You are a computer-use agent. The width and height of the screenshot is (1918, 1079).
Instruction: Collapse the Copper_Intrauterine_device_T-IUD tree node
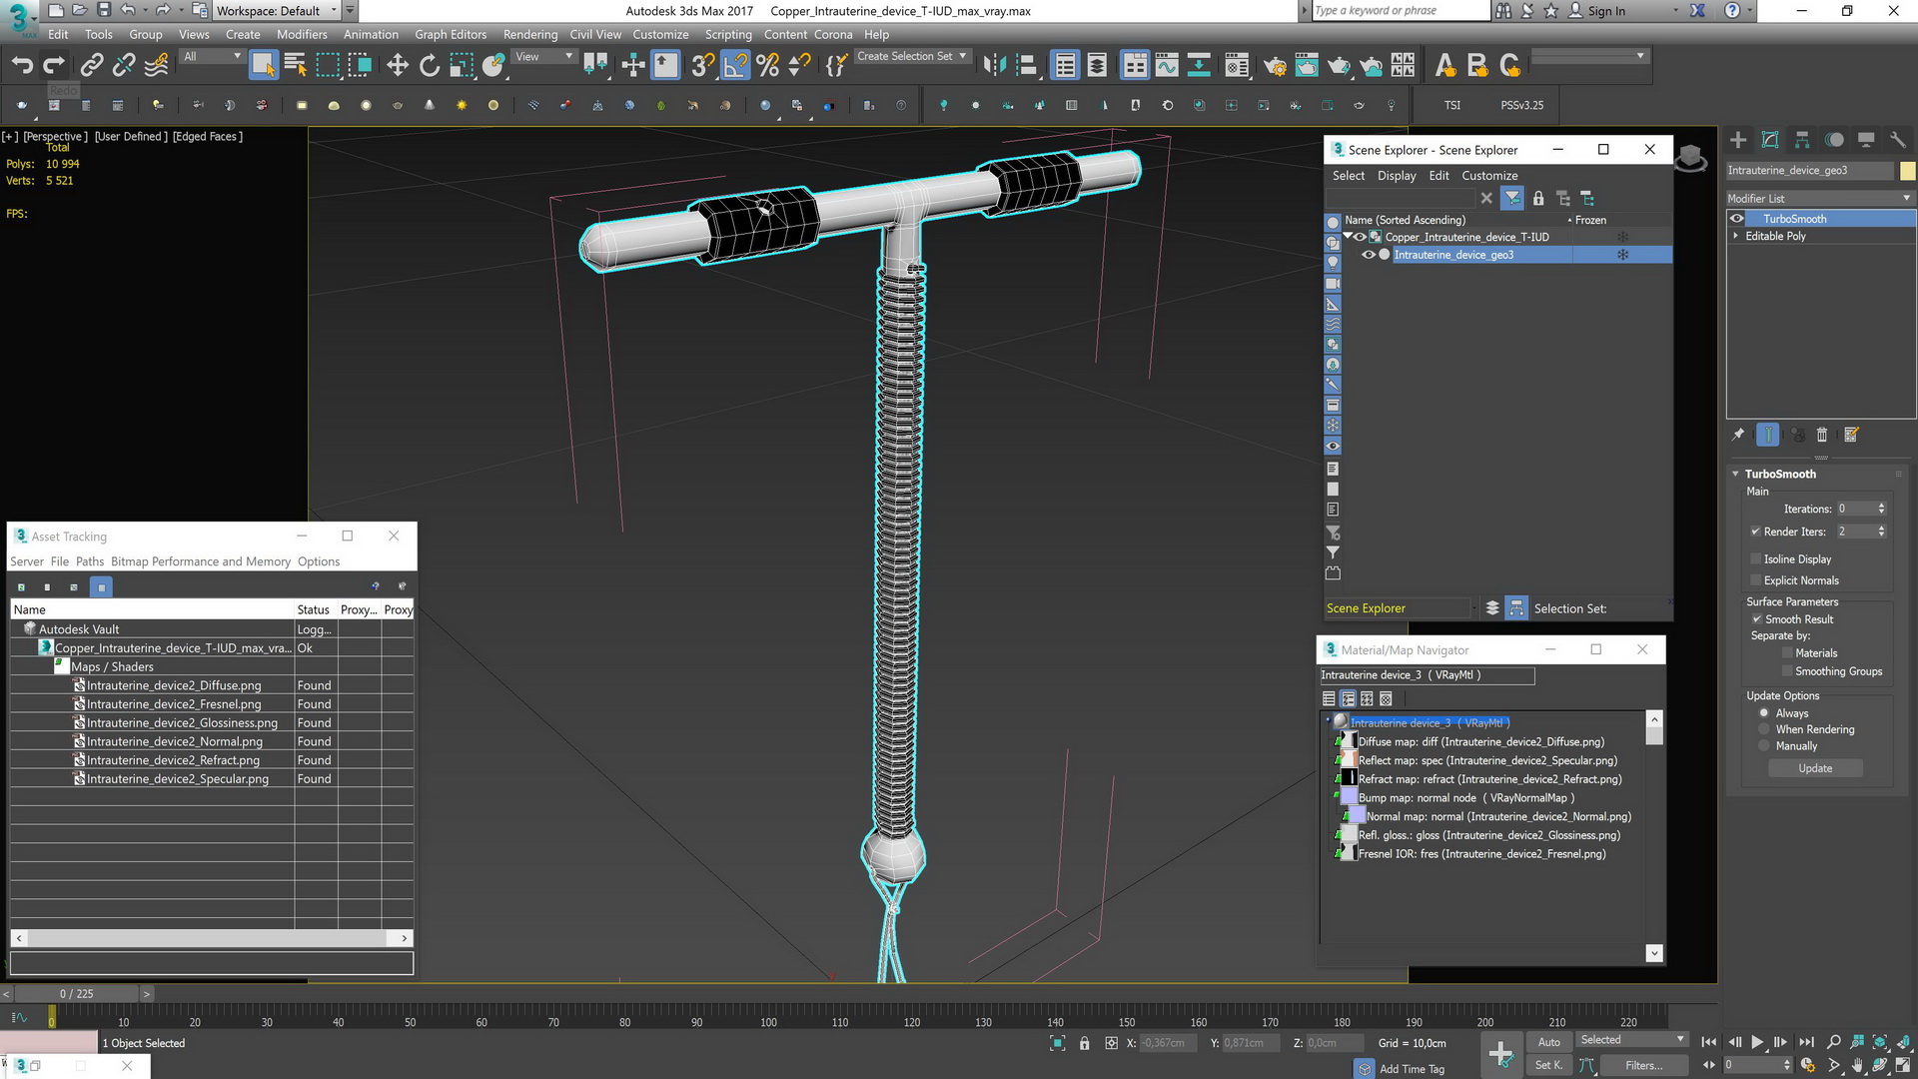pyautogui.click(x=1348, y=237)
